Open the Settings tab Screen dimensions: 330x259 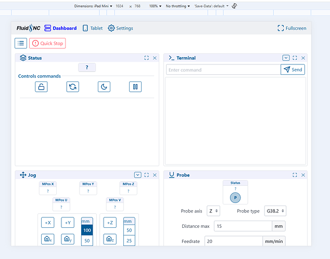[120, 28]
